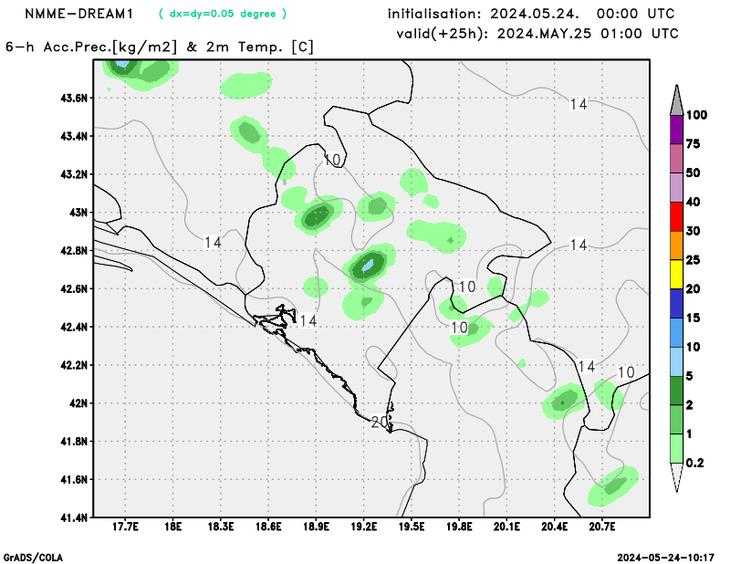Viewport: 730px width, 564px height.
Task: Click the pink 50-75 legend color band
Action: [x=676, y=159]
